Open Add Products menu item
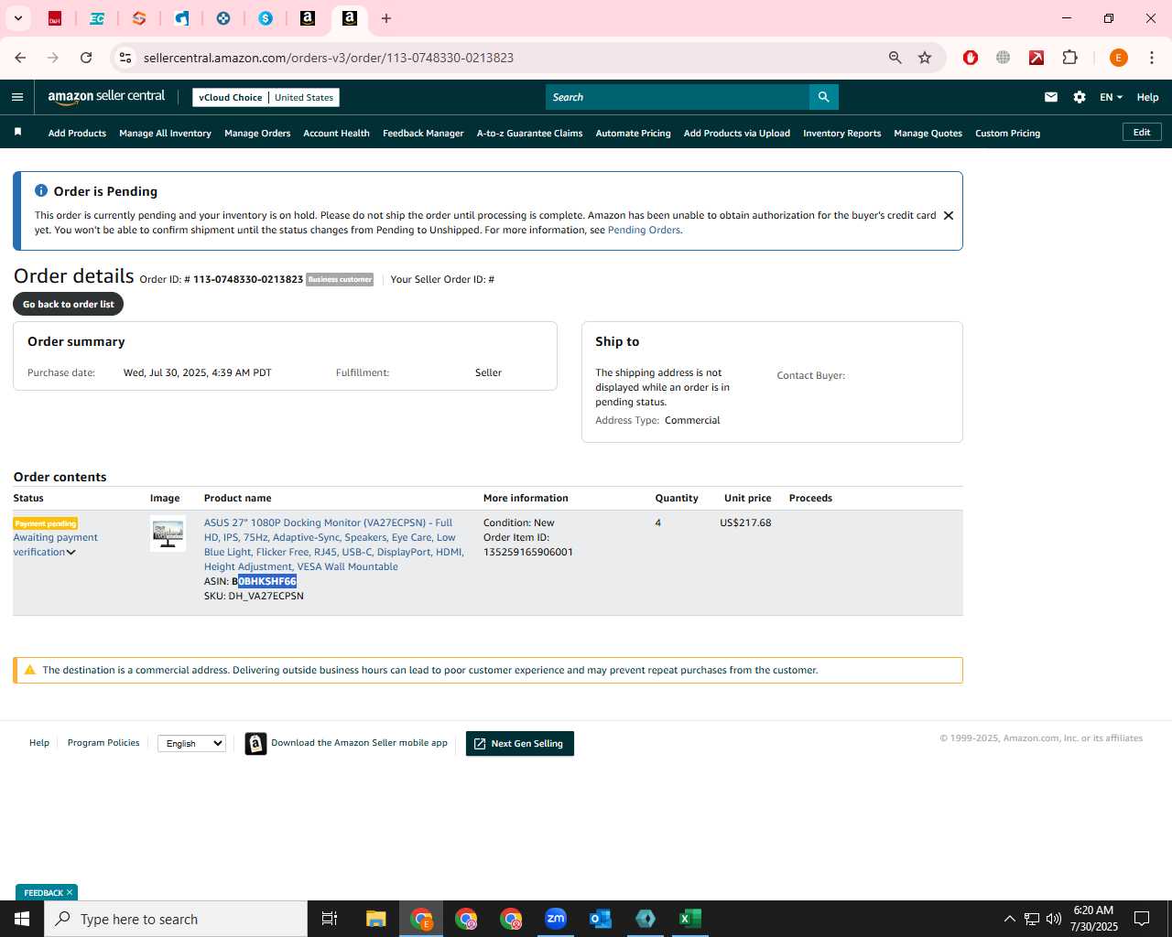The height and width of the screenshot is (937, 1172). tap(77, 133)
